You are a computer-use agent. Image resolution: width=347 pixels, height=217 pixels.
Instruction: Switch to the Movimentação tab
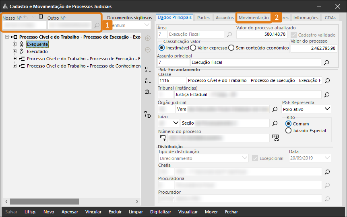tap(253, 18)
